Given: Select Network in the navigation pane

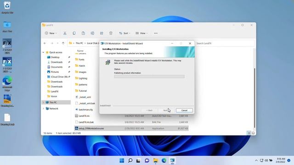Looking at the screenshot, I should pyautogui.click(x=54, y=109).
